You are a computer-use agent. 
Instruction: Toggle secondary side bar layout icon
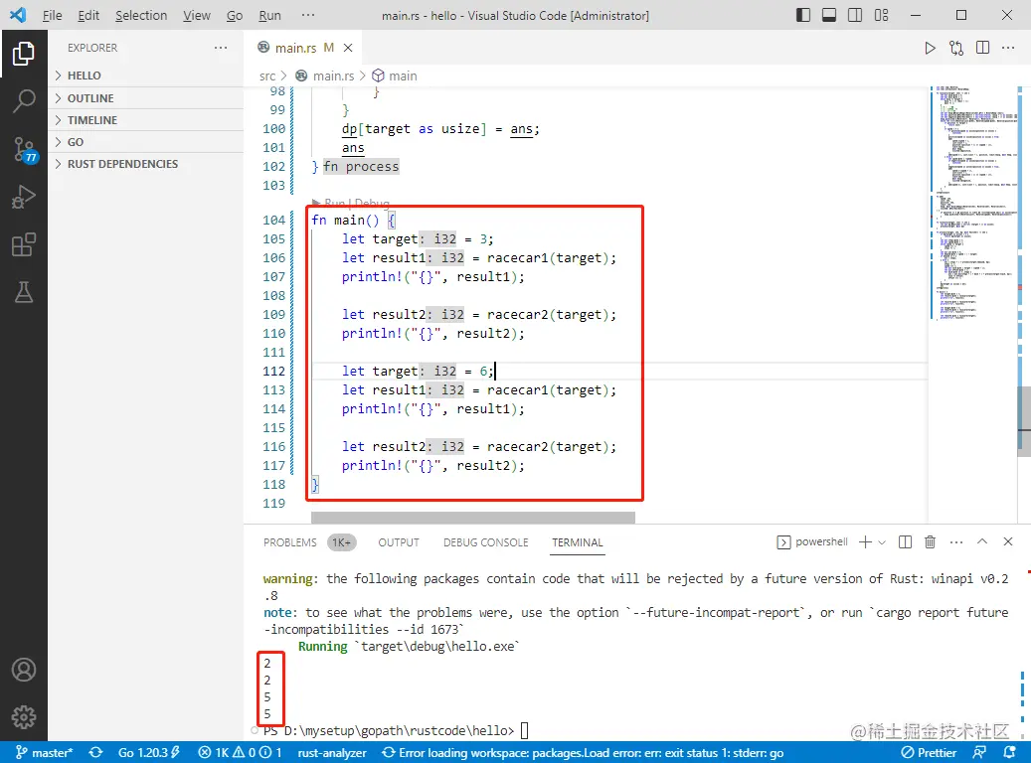[855, 15]
